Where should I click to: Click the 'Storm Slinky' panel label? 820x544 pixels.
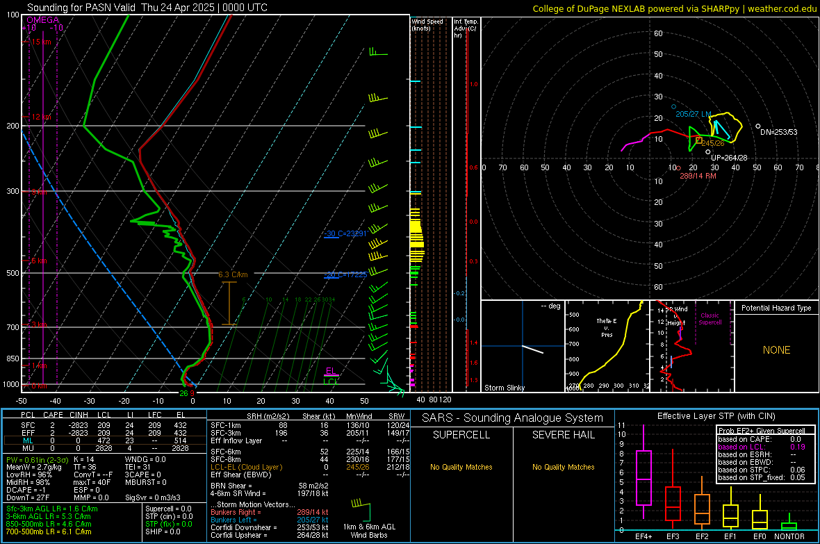click(504, 388)
